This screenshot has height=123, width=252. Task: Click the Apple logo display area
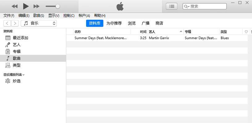(x=120, y=6)
